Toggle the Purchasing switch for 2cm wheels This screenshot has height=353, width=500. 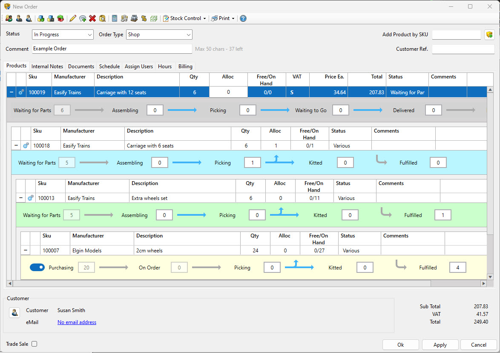37,267
